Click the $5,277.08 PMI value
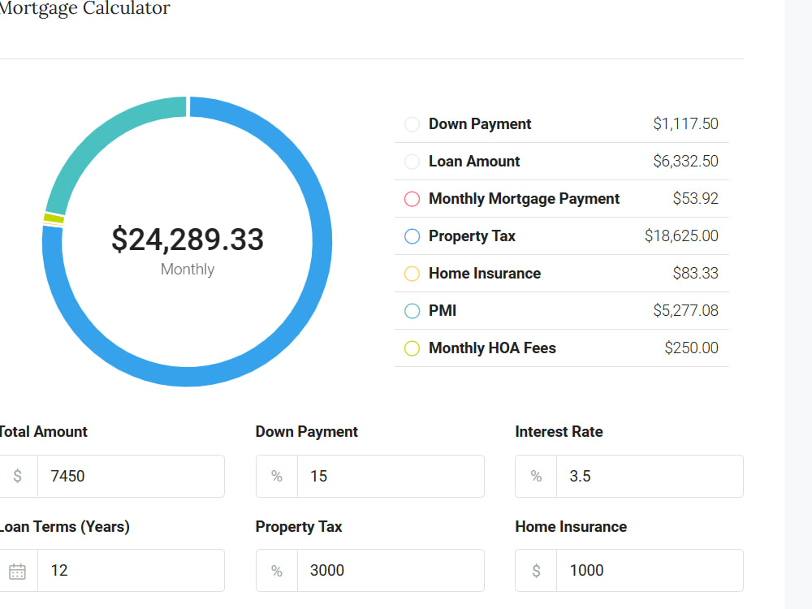 [685, 310]
